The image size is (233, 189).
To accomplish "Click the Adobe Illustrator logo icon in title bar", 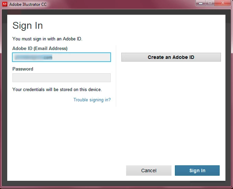I will (5, 4).
